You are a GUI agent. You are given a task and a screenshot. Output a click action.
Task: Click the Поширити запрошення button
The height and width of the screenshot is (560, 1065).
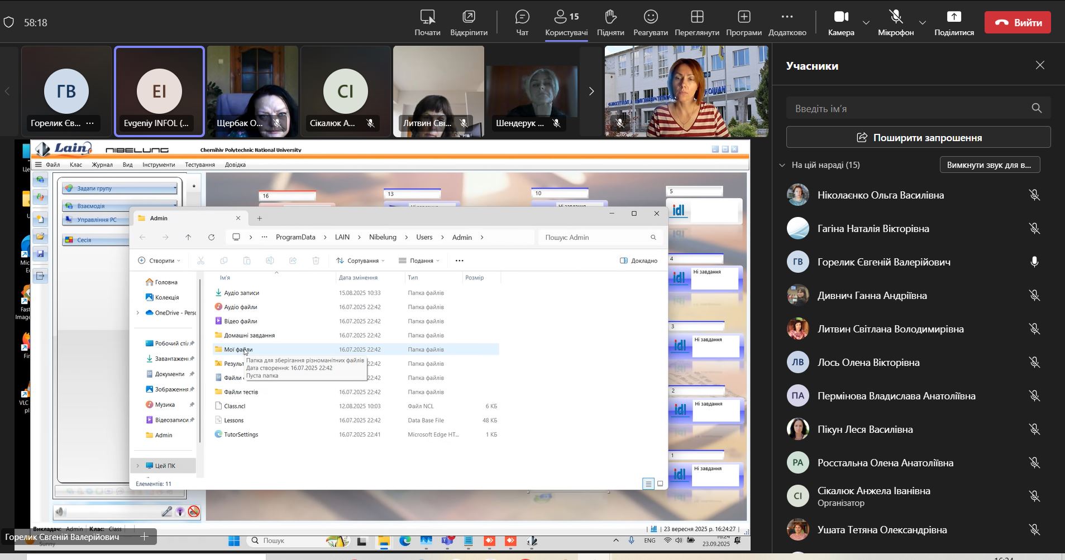[918, 137]
